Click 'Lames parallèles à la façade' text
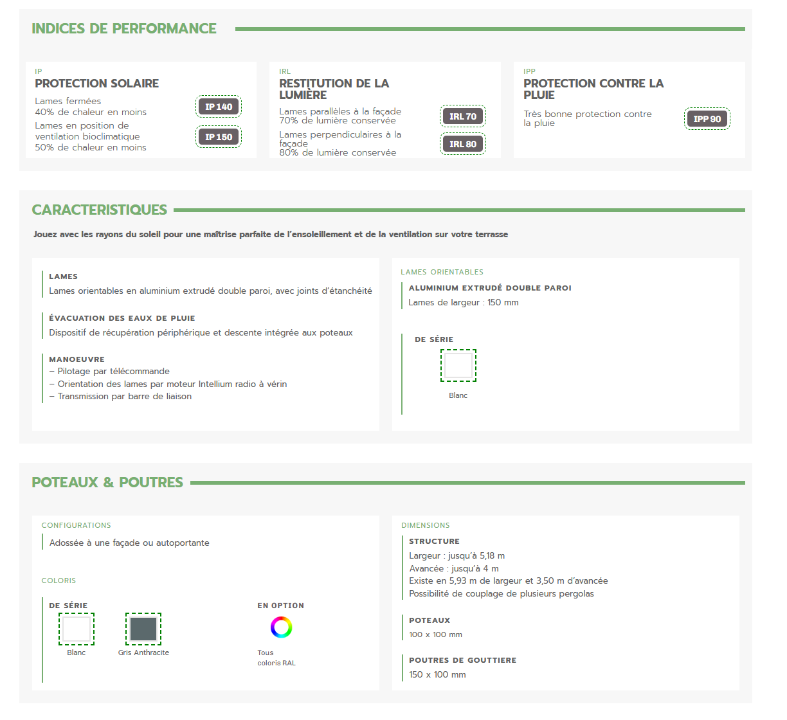The image size is (787, 720). [340, 111]
